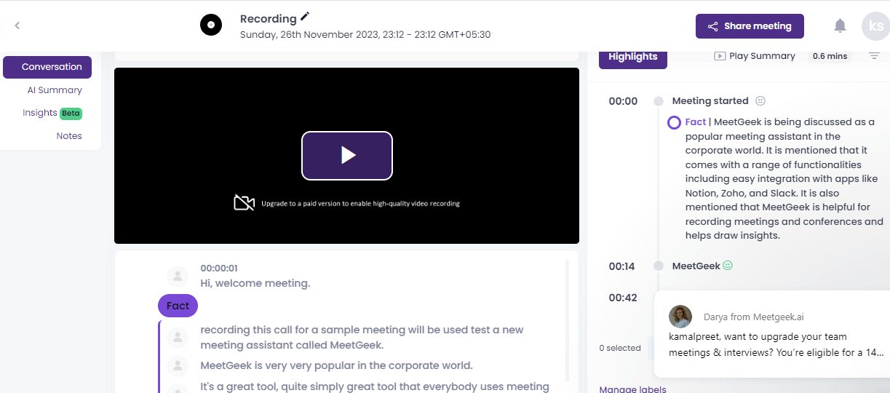Switch to the Conversation tab
The width and height of the screenshot is (890, 393).
(x=47, y=67)
